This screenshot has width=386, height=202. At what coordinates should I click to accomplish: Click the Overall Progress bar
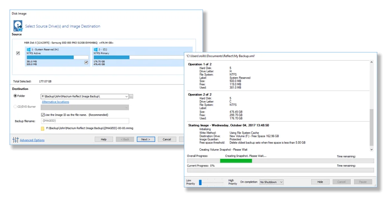coord(280,161)
